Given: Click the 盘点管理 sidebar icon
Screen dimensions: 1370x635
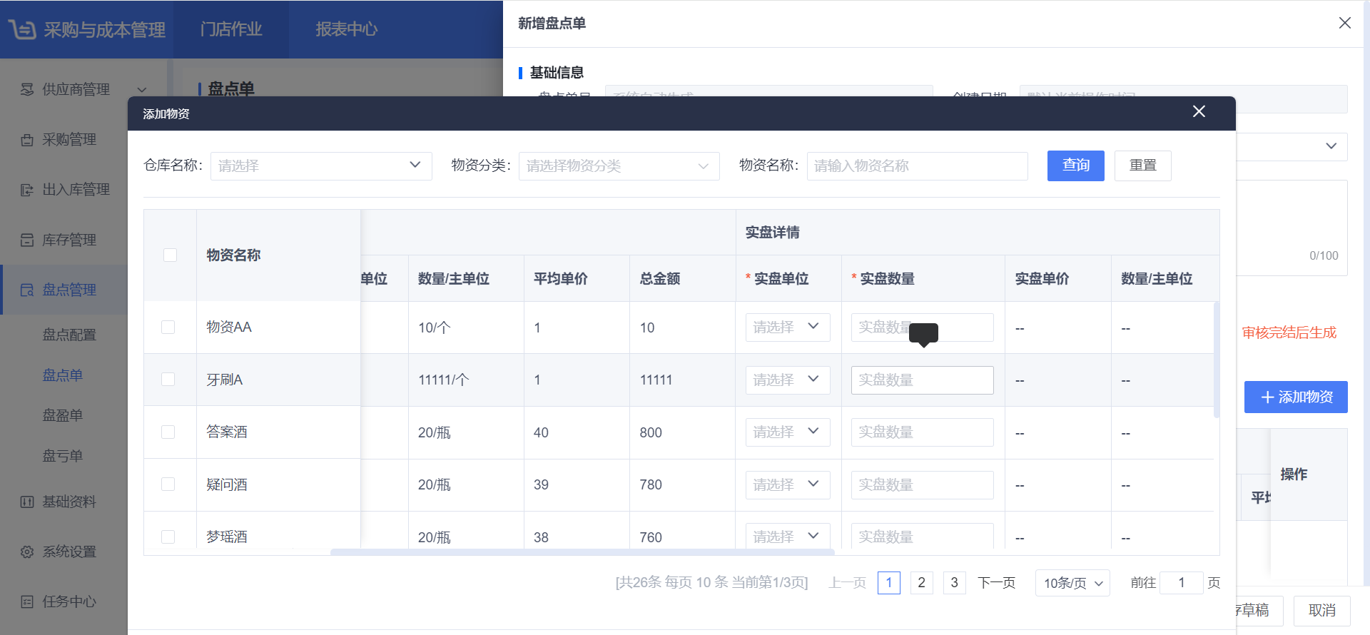Looking at the screenshot, I should [27, 290].
